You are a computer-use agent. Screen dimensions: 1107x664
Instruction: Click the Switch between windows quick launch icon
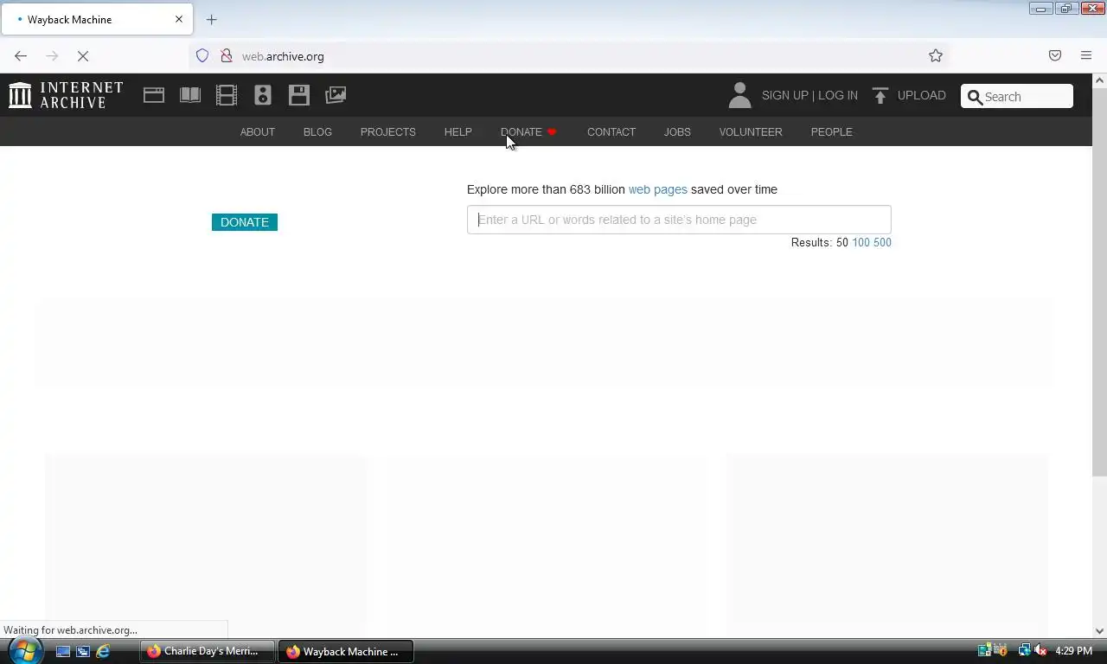point(83,651)
